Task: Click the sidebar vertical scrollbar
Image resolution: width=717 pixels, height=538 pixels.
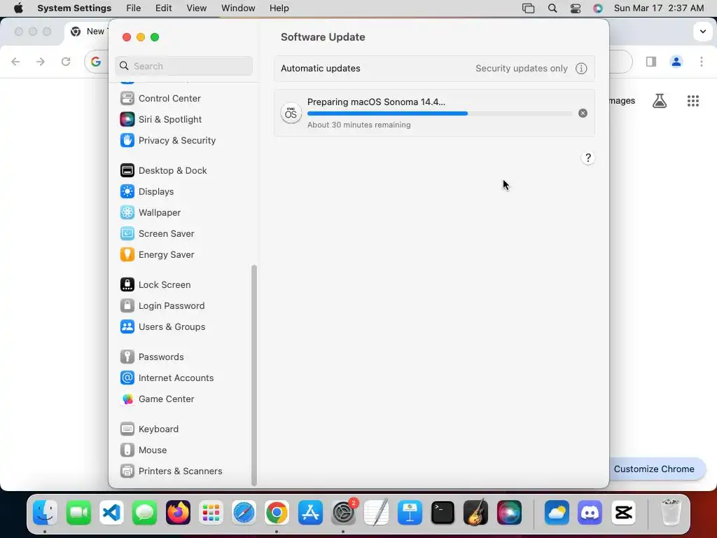Action: pyautogui.click(x=254, y=375)
